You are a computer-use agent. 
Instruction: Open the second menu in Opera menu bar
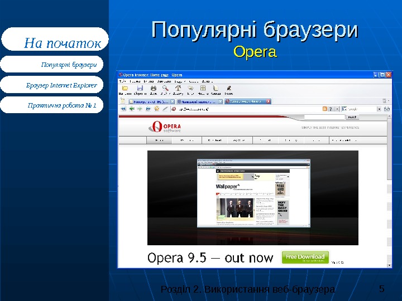tap(135, 81)
